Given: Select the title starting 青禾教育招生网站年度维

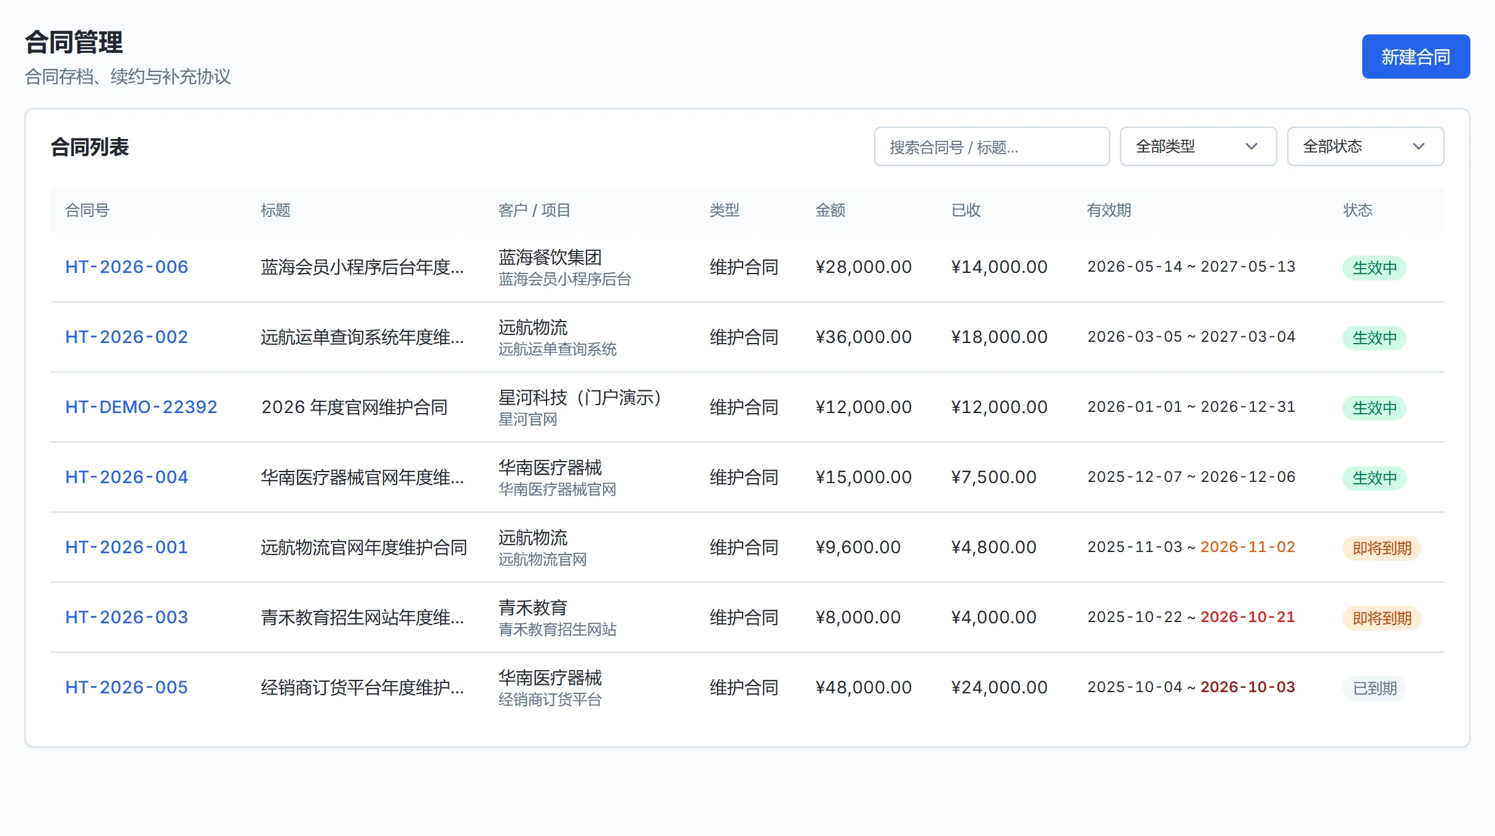Looking at the screenshot, I should point(363,618).
